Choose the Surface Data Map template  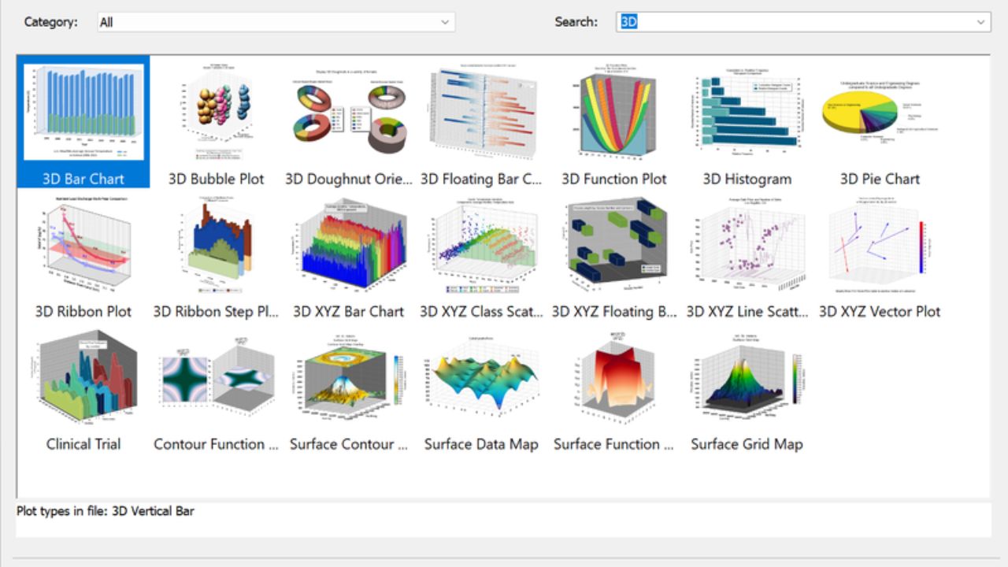point(481,380)
